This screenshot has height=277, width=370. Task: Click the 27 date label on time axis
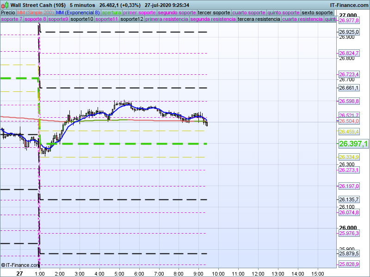pyautogui.click(x=19, y=273)
